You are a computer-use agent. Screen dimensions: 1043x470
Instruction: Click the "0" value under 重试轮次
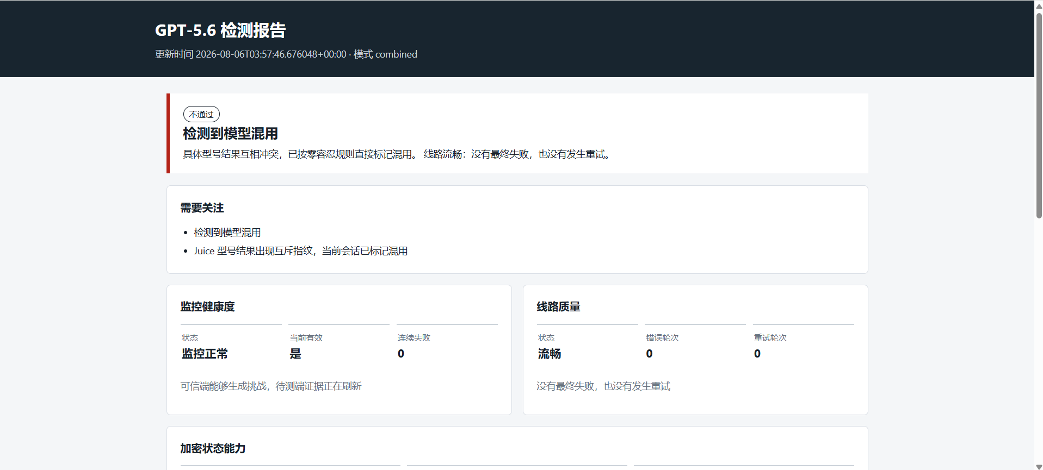coord(757,354)
